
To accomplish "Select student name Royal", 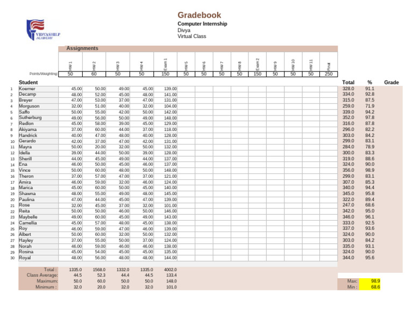I will pos(25,258).
